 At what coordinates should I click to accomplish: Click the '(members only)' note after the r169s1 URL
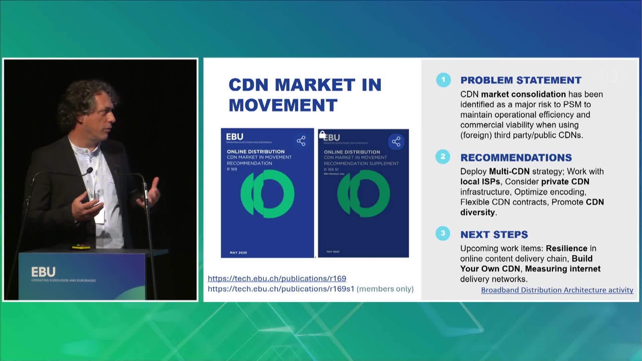[x=385, y=289]
